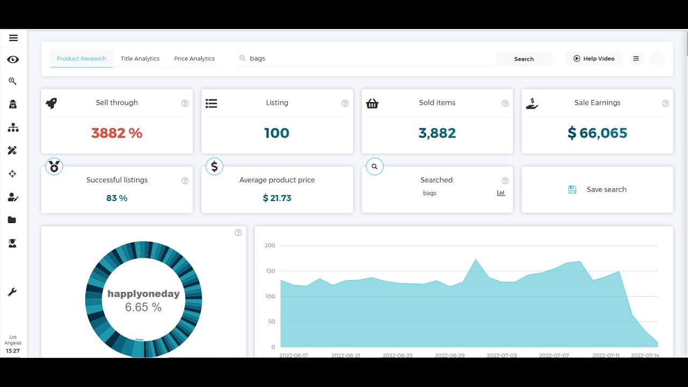The image size is (688, 387).
Task: Click the floppy disk icon on Save search
Action: (572, 190)
